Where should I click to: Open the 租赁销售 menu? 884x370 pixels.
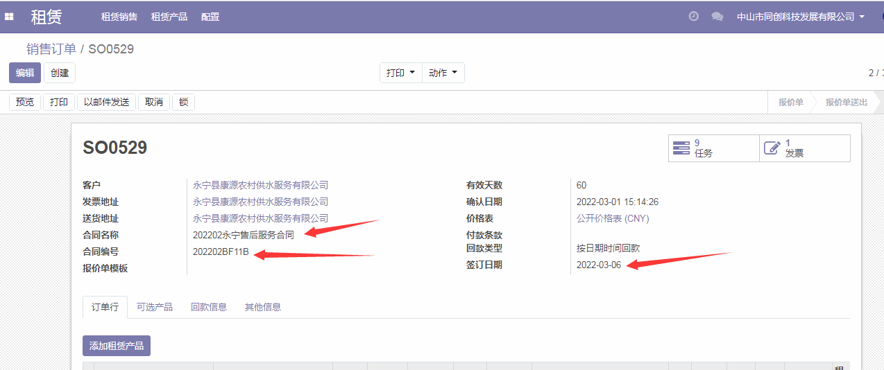coord(119,17)
